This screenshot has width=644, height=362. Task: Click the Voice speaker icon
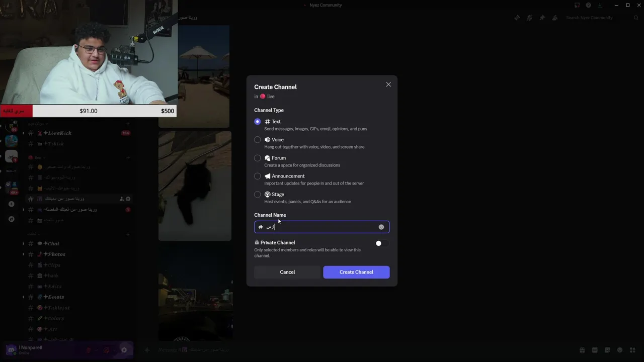[267, 140]
